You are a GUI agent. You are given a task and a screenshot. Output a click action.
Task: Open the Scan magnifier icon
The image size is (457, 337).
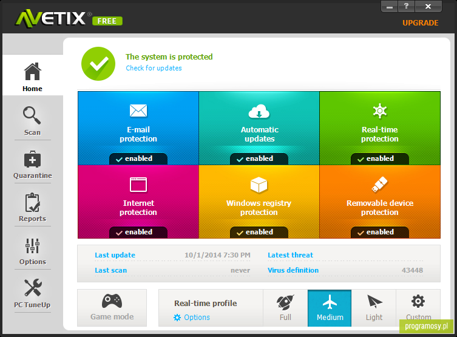coord(32,115)
